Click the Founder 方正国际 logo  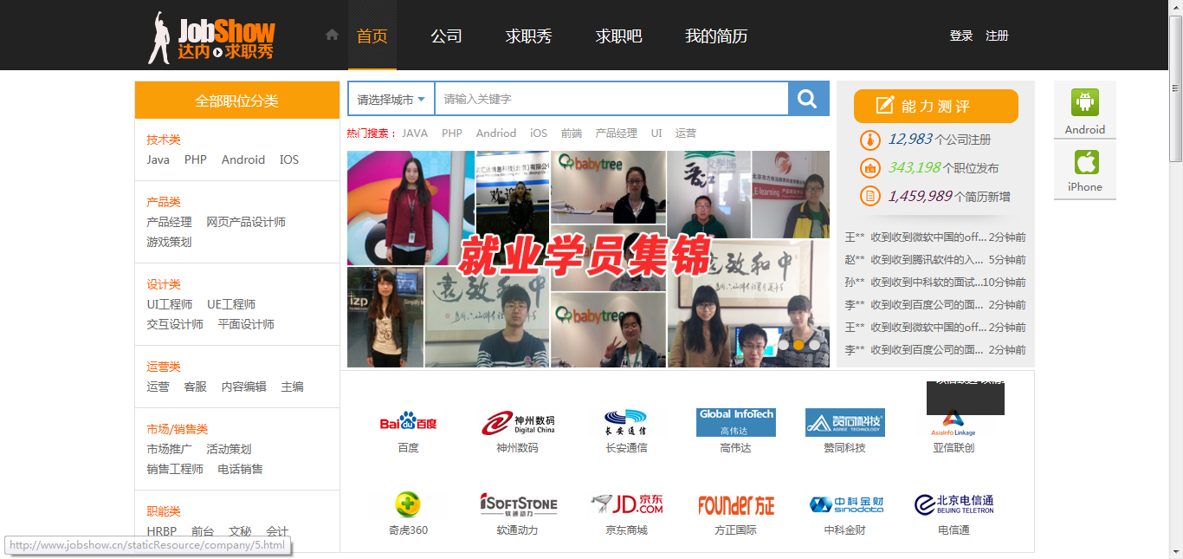pos(736,504)
